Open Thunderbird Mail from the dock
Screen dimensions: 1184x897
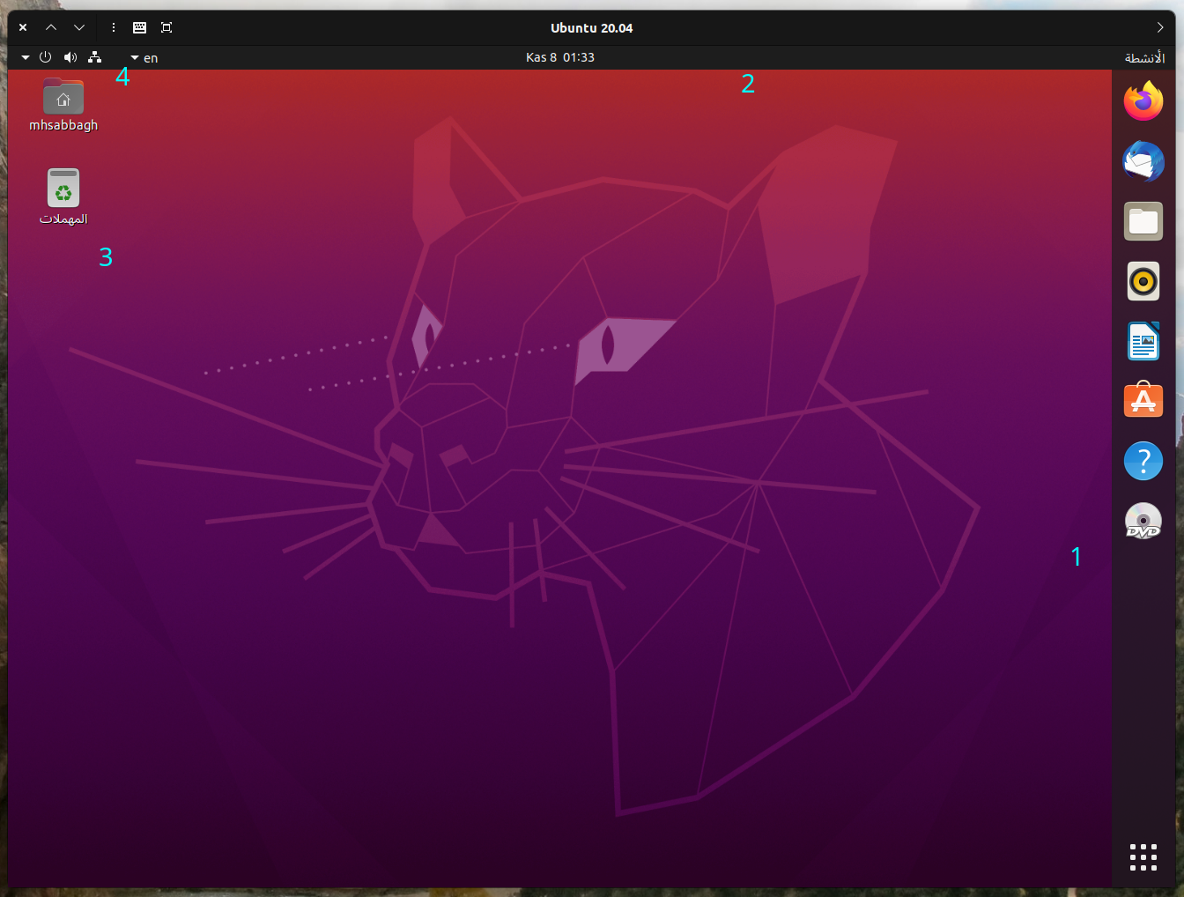[x=1143, y=161]
